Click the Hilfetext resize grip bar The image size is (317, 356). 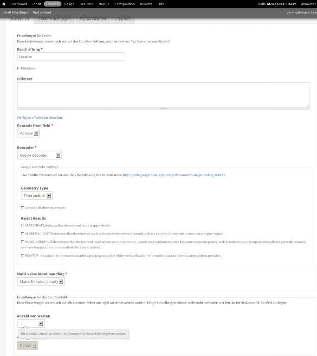(x=163, y=108)
